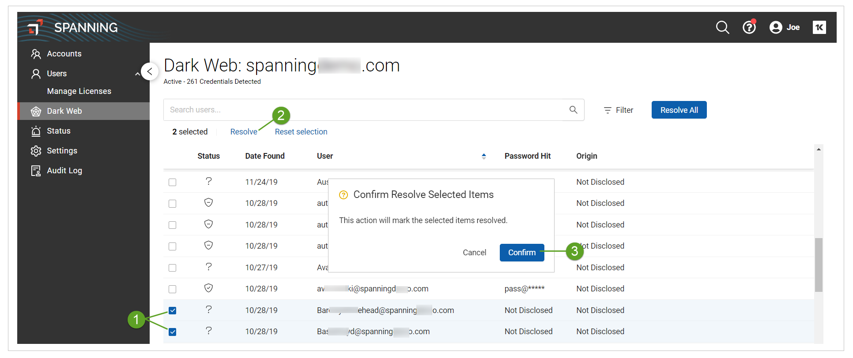Collapse the sidebar with arrow button
The width and height of the screenshot is (853, 358).
coord(150,71)
